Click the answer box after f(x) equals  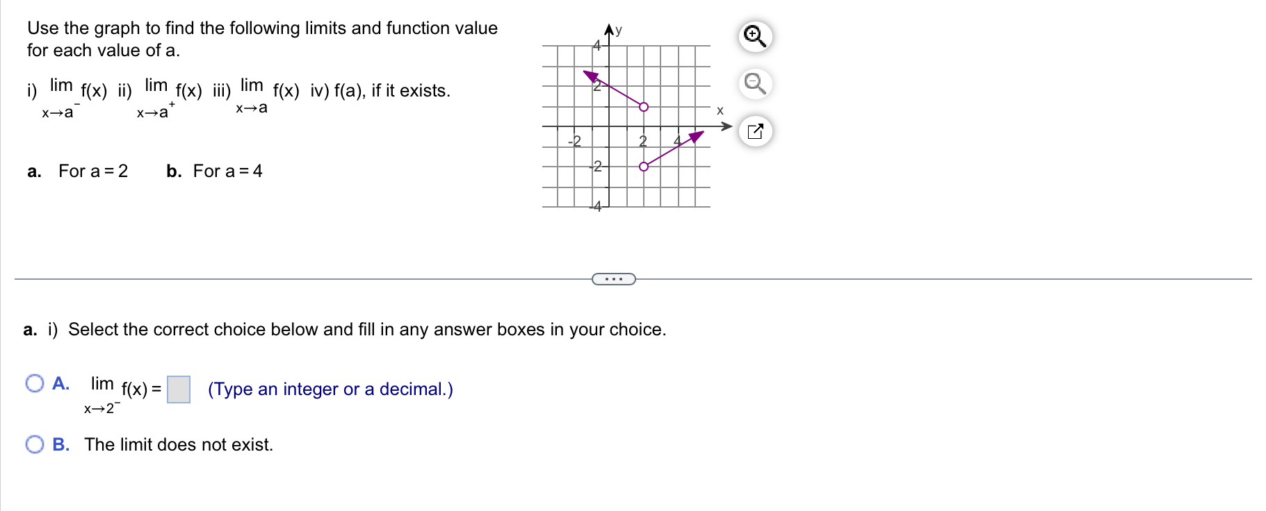179,388
